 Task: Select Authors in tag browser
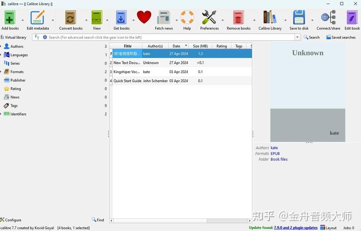pos(17,47)
